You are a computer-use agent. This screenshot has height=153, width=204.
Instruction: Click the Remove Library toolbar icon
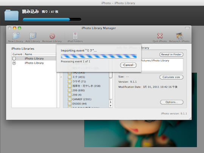pyautogui.click(x=52, y=36)
